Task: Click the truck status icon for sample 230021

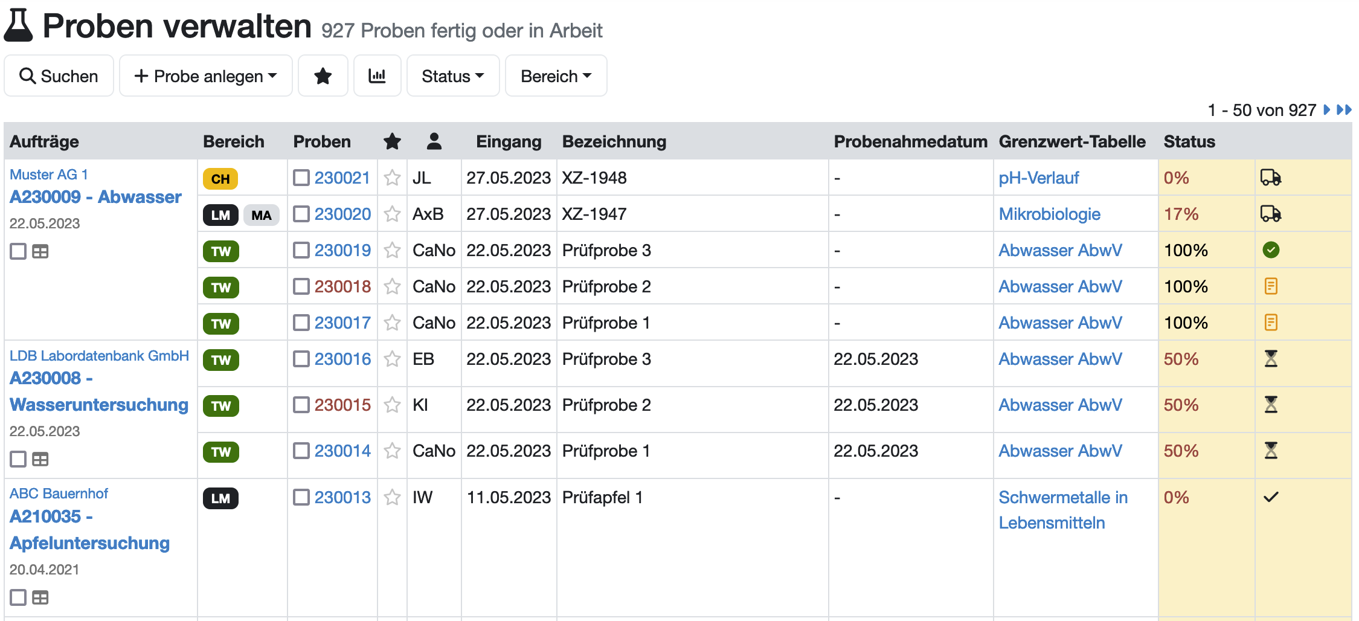Action: 1271,178
